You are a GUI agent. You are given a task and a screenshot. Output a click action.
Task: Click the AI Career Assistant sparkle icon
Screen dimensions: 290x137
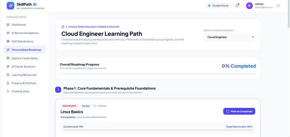point(8,67)
